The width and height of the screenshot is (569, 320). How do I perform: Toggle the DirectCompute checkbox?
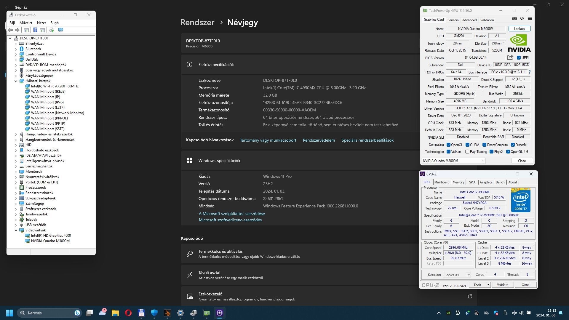point(484,145)
